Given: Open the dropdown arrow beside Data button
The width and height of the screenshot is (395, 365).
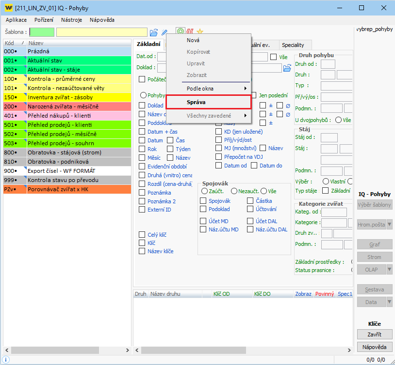Looking at the screenshot, I should (x=390, y=302).
